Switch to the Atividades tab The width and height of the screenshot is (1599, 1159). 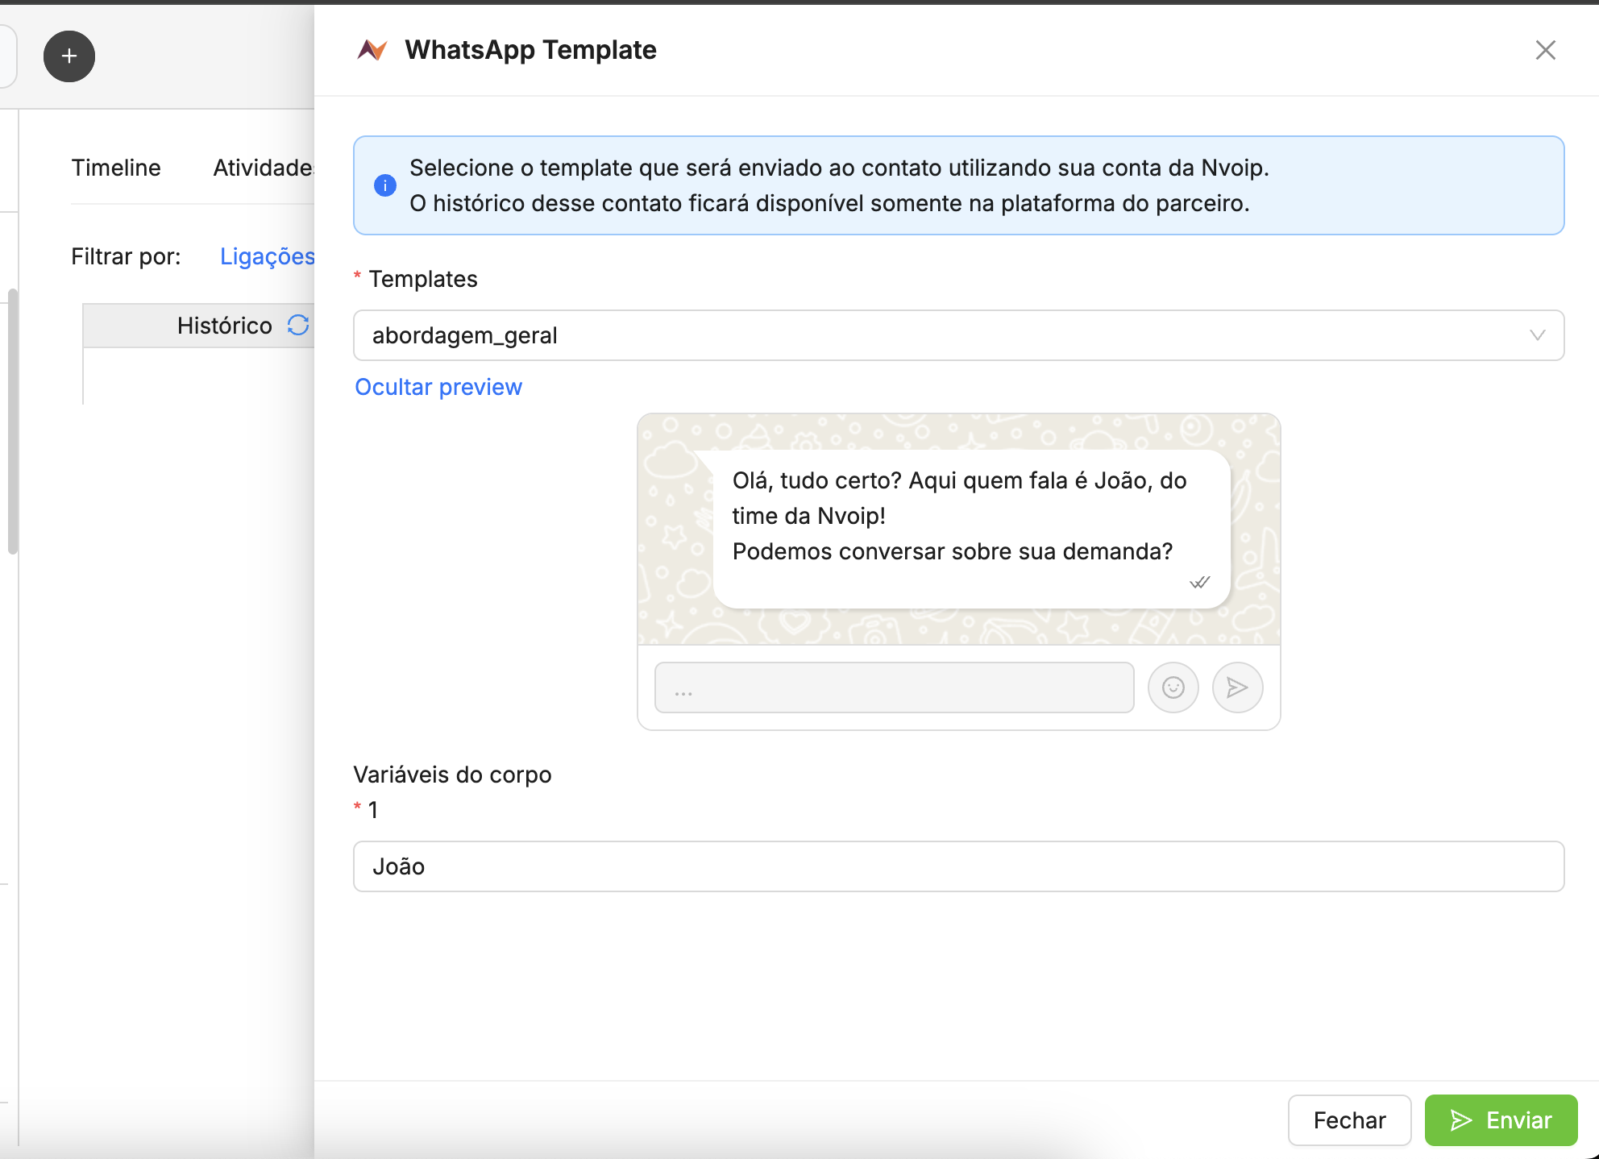263,168
